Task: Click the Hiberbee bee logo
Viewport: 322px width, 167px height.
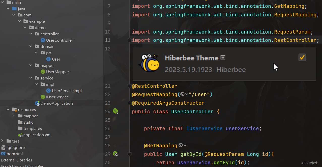Action: point(149,63)
